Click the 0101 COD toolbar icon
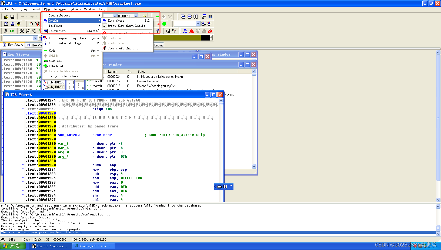441x250 pixels. point(22,31)
